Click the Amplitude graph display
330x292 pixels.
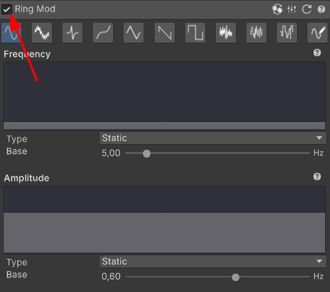coord(164,220)
